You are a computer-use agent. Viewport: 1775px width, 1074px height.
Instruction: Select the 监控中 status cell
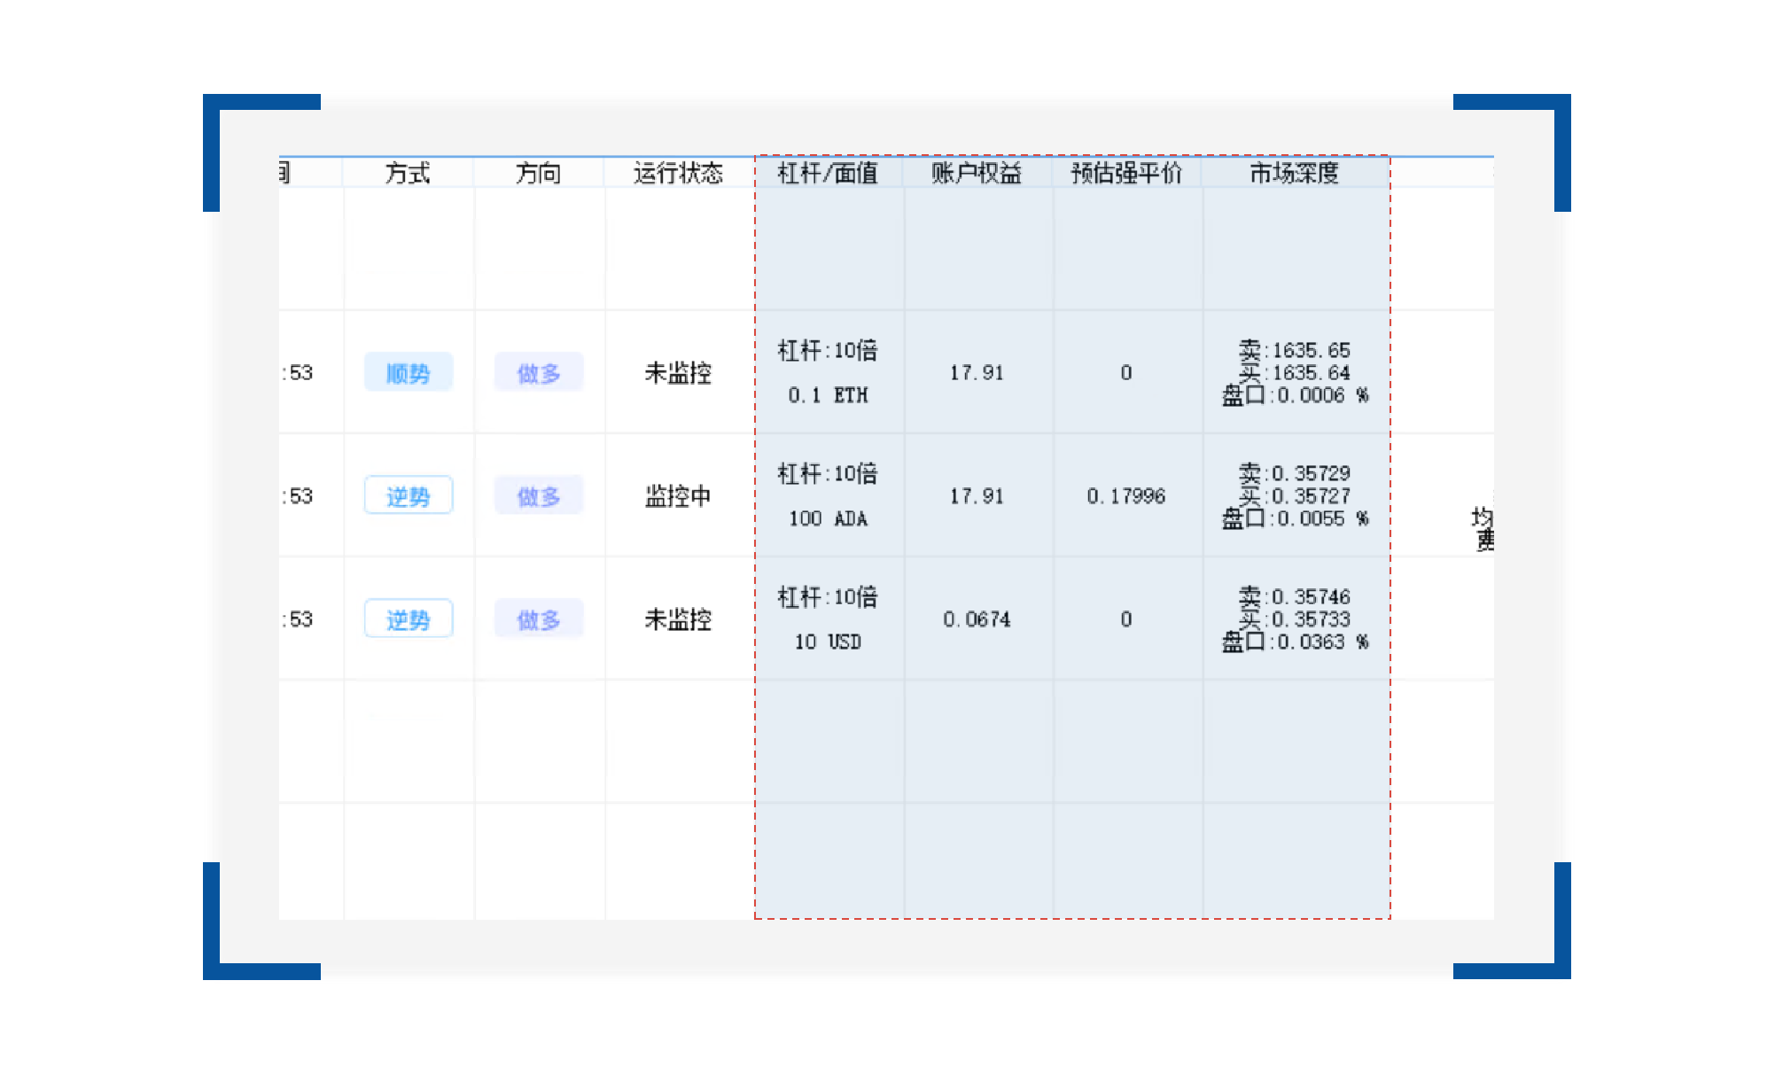(678, 496)
